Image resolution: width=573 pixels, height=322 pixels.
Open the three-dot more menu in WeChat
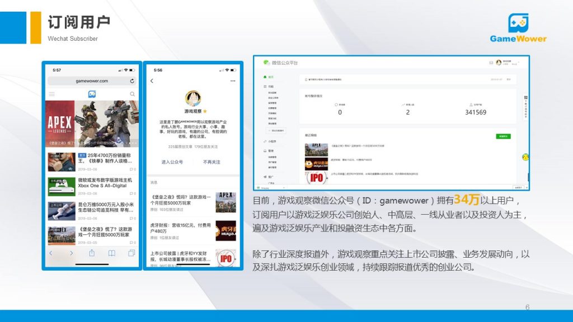point(233,80)
